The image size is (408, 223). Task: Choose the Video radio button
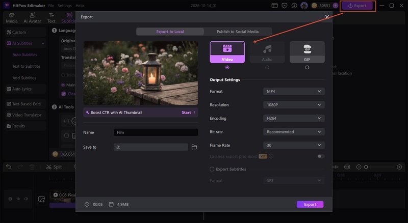pyautogui.click(x=227, y=67)
